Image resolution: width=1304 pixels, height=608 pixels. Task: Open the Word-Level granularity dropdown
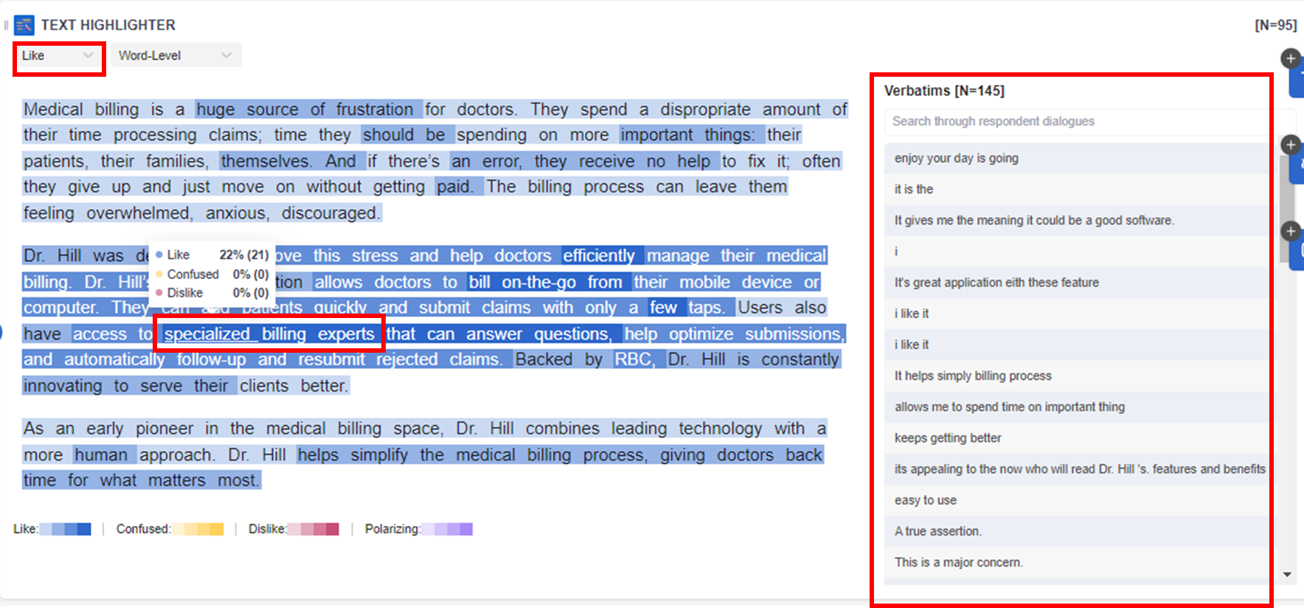[x=176, y=55]
